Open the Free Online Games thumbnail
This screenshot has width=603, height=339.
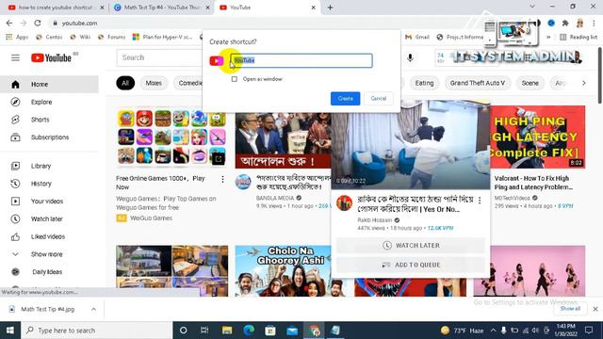click(x=171, y=137)
